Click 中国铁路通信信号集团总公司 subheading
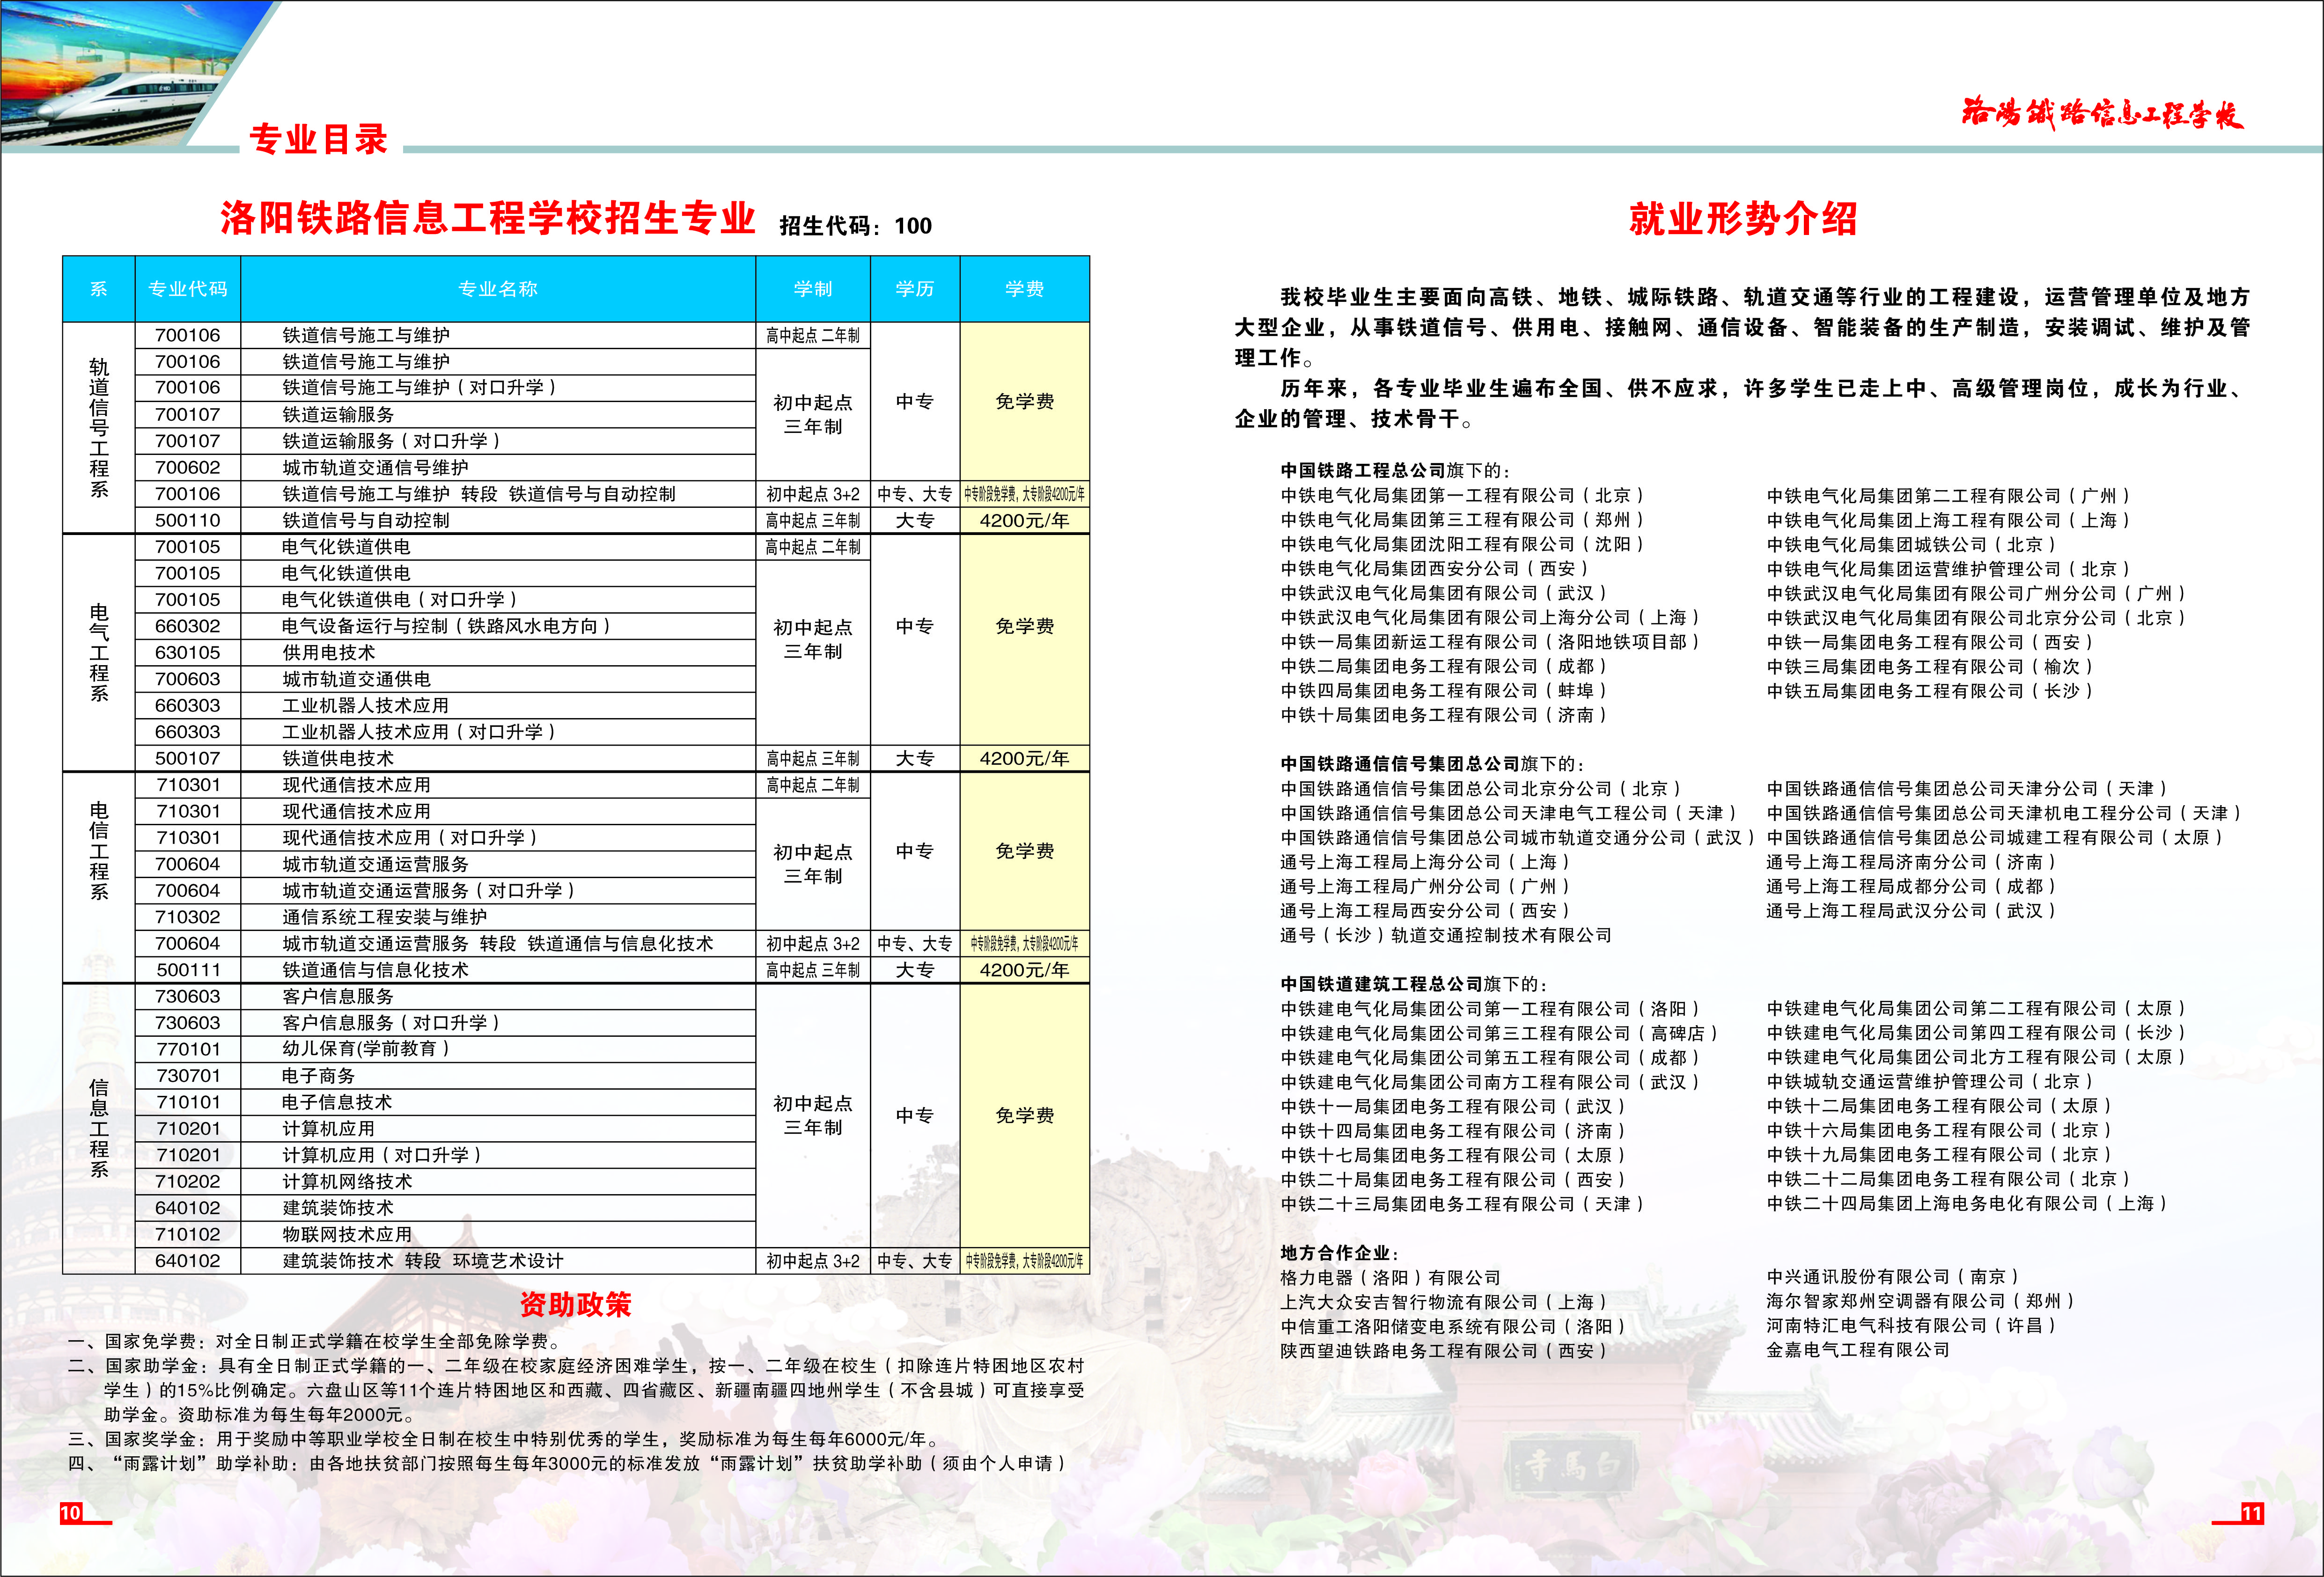 tap(1400, 764)
